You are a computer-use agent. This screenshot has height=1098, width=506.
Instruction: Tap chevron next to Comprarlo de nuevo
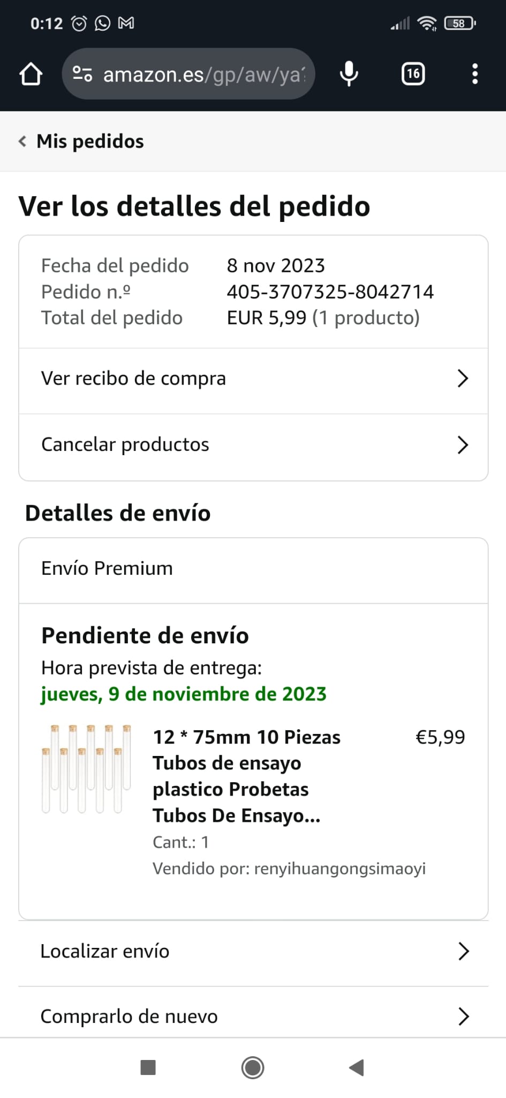464,1017
